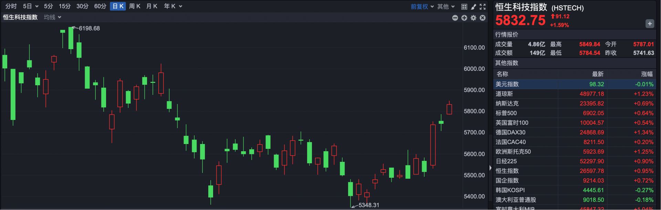Zoom out chart with minus icon
Viewport: 661px width, 210px height.
click(455, 18)
